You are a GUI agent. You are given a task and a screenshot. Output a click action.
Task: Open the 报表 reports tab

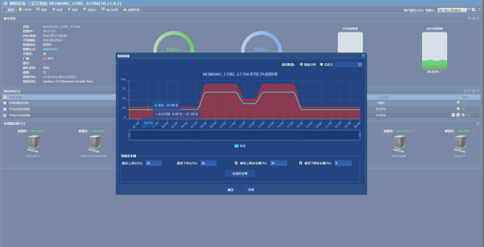(41, 10)
